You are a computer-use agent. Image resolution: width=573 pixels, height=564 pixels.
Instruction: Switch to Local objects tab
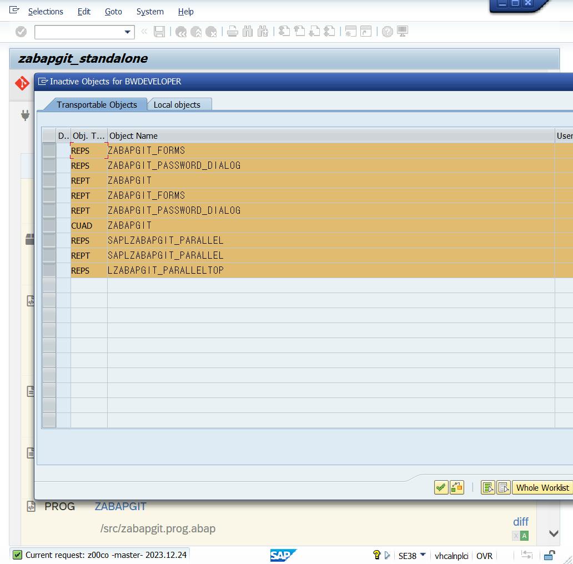tap(177, 104)
